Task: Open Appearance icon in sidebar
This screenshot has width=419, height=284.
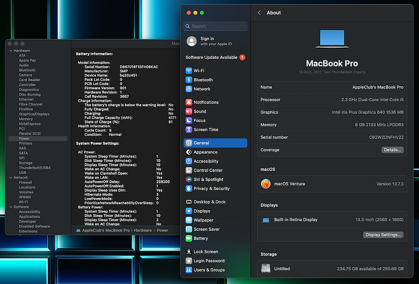Action: click(x=189, y=152)
